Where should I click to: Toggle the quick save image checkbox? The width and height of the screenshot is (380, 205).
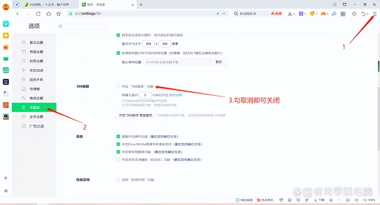(118, 53)
